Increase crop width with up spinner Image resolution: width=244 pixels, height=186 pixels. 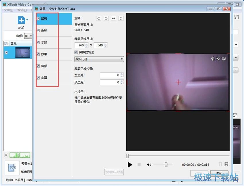pos(86,44)
